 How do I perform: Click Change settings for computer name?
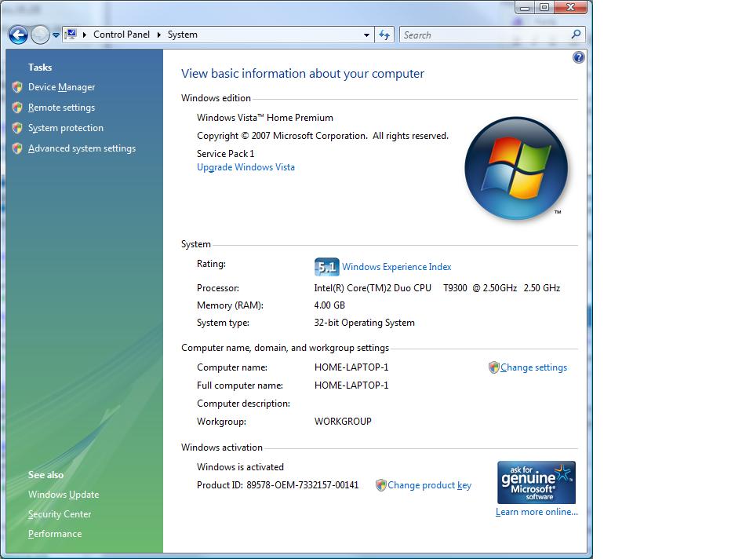tap(533, 367)
